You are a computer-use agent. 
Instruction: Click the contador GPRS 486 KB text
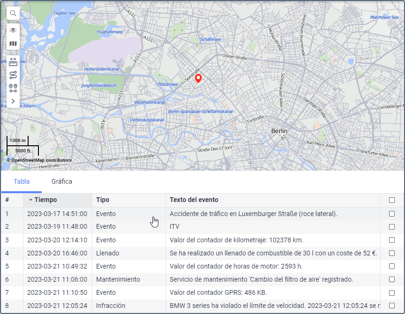[x=218, y=292]
